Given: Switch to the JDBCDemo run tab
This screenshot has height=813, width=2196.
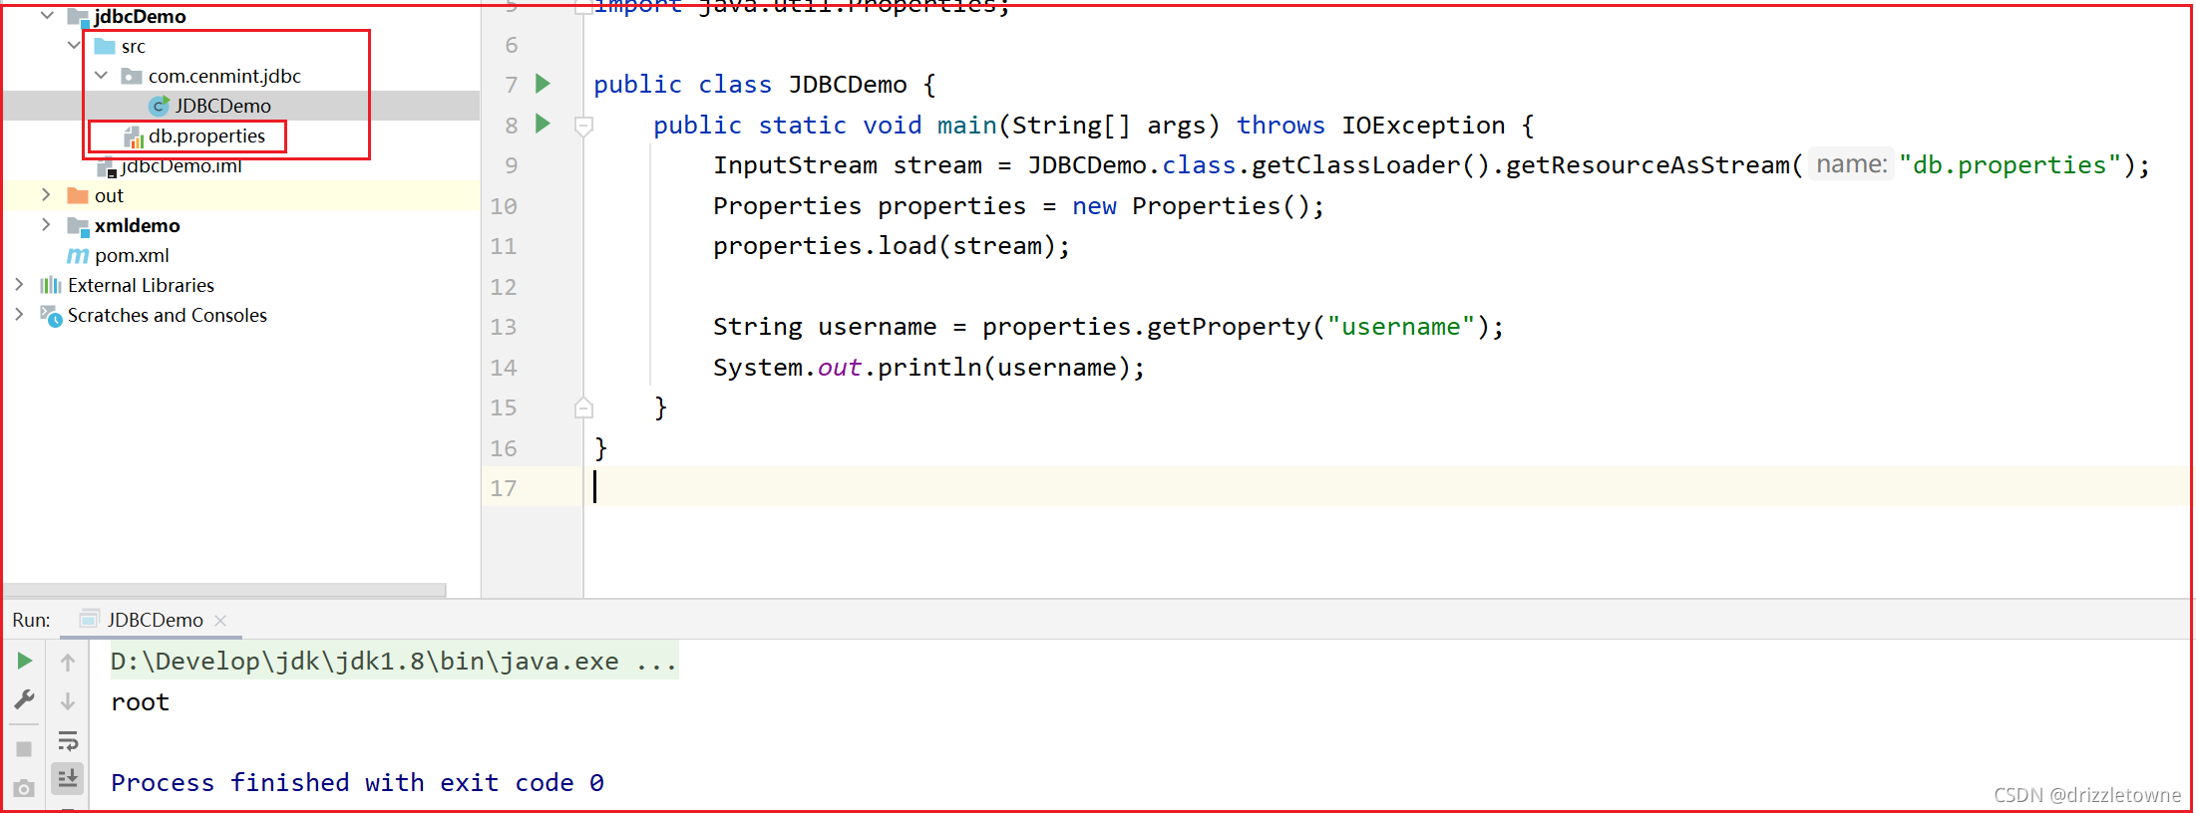Looking at the screenshot, I should (x=155, y=620).
